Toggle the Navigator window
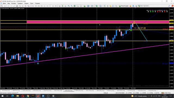 pos(110,6)
